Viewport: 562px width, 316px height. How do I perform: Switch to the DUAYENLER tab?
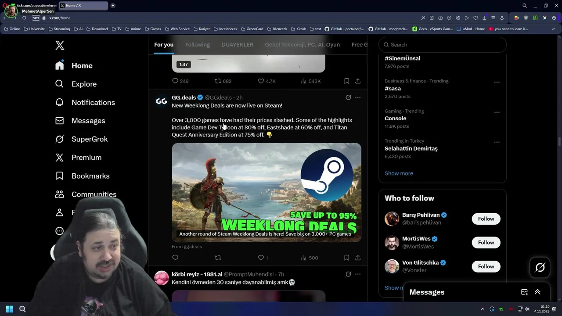pyautogui.click(x=238, y=45)
